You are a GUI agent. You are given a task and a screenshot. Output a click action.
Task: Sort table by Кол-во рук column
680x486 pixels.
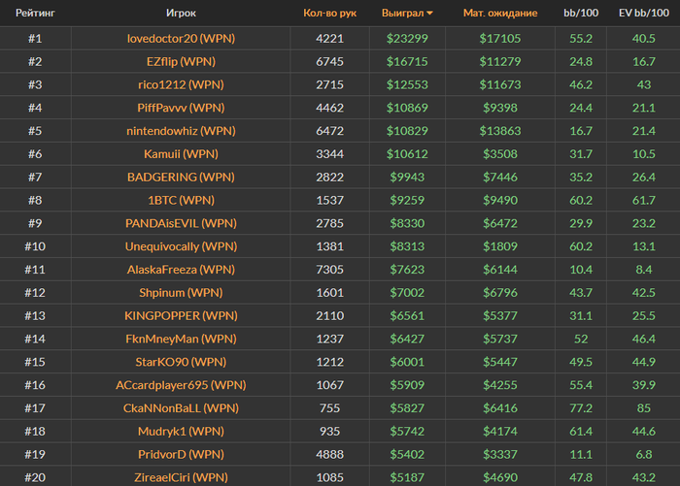(x=329, y=14)
